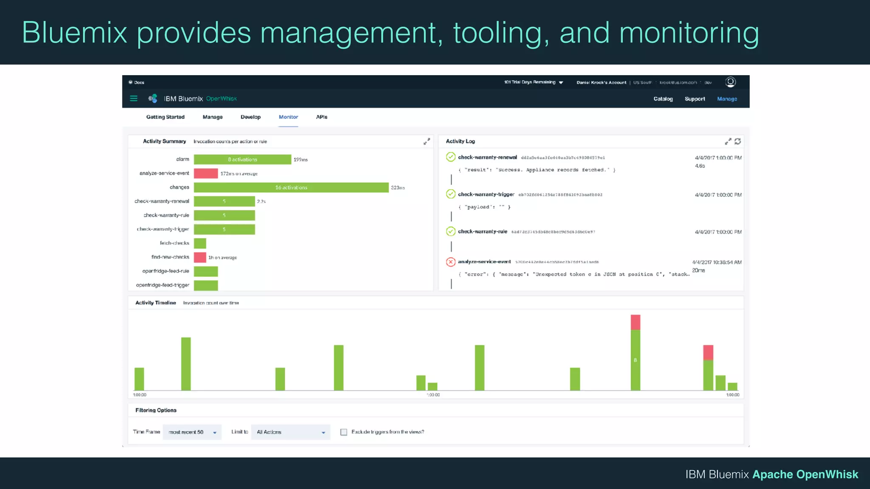This screenshot has width=870, height=489.
Task: Click the check-warranty-trigger summary bar
Action: coord(224,229)
